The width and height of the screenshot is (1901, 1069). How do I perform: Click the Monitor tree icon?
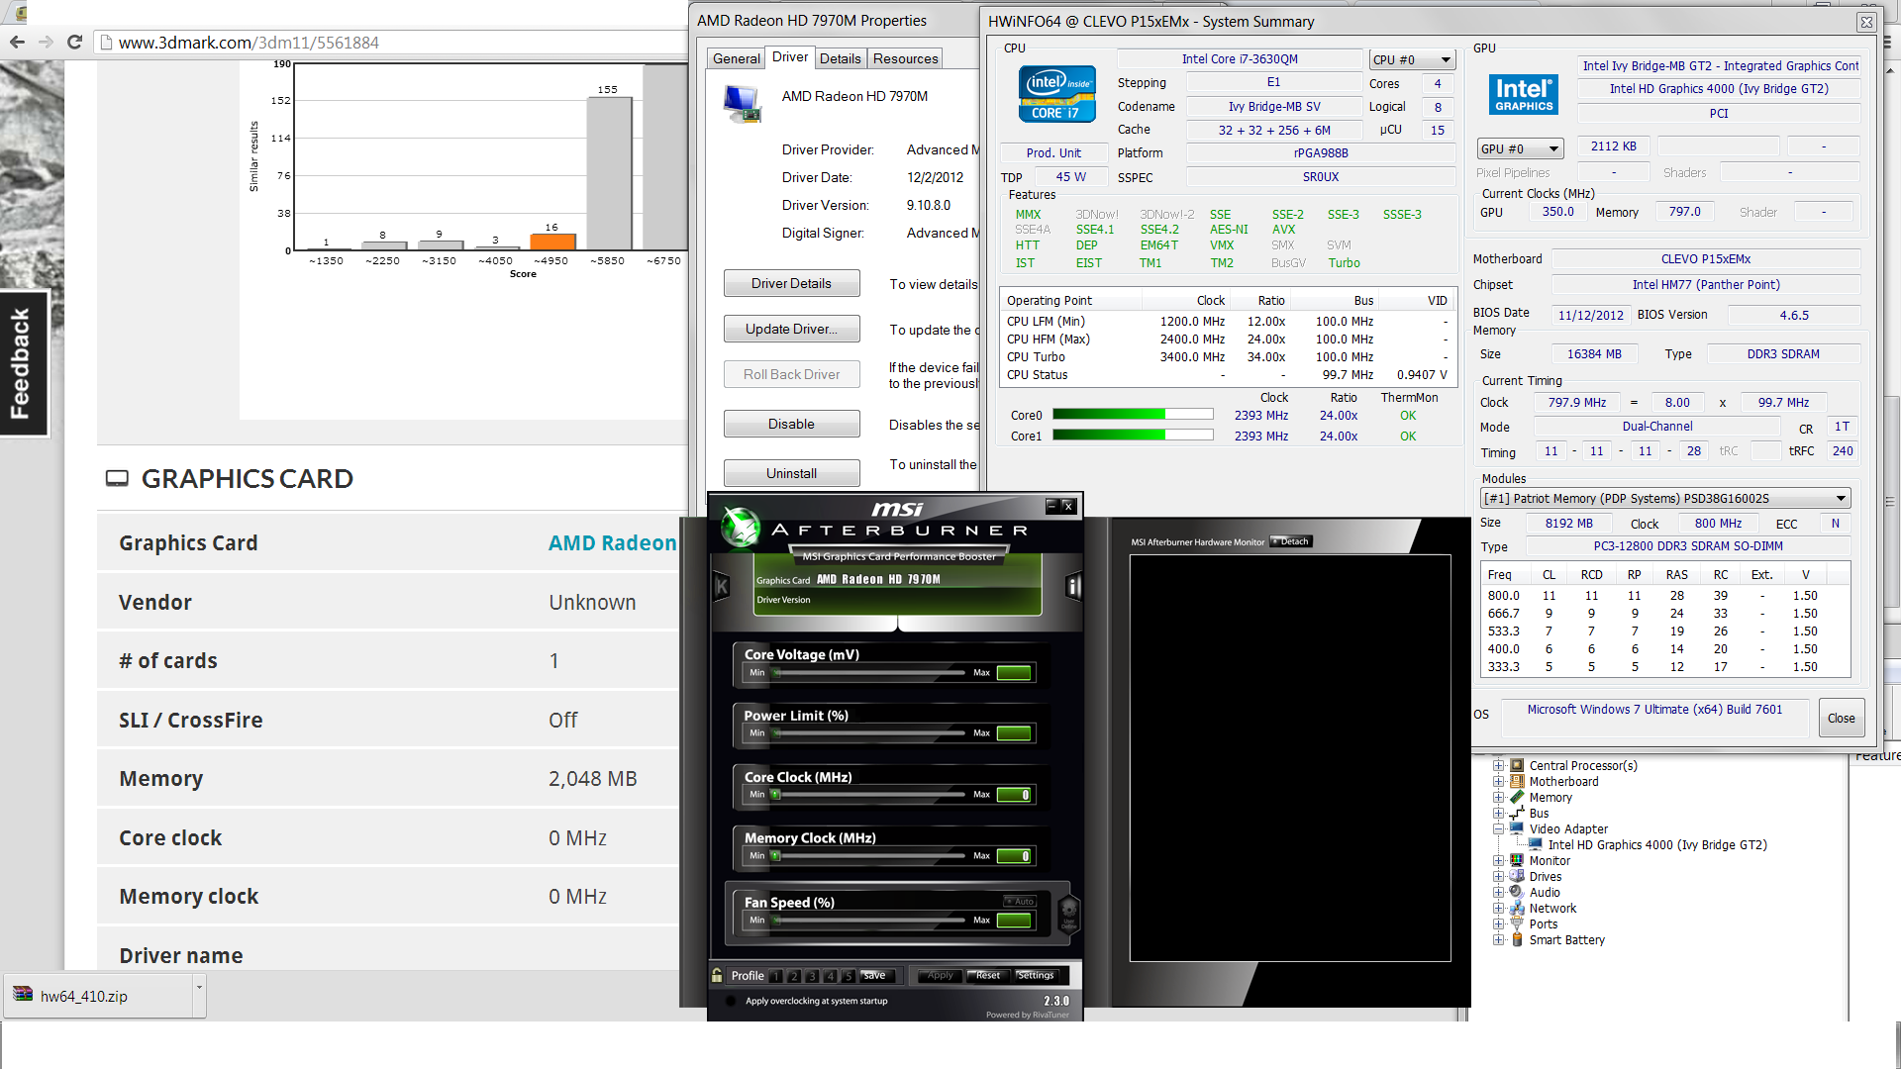point(1517,860)
